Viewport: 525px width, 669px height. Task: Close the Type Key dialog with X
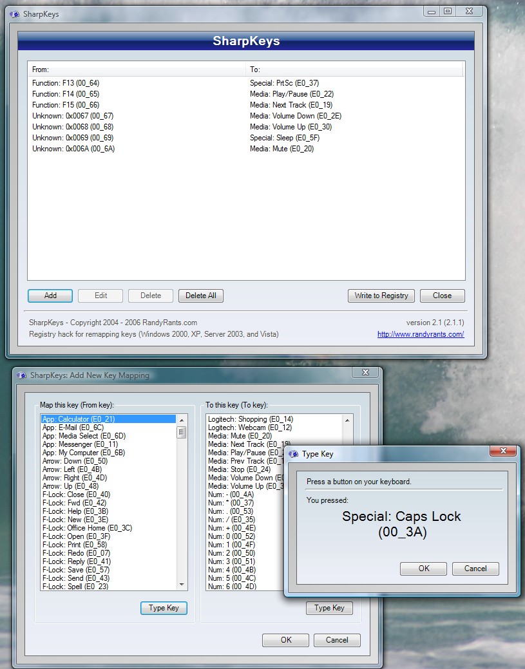pos(503,451)
